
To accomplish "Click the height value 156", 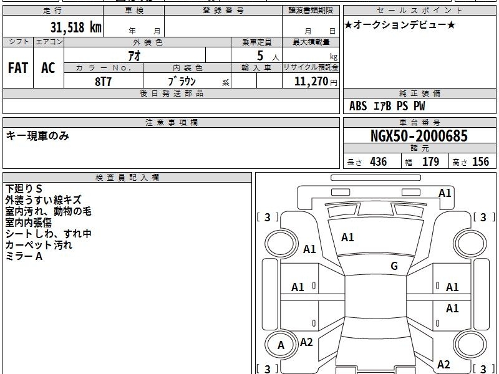I will [480, 161].
